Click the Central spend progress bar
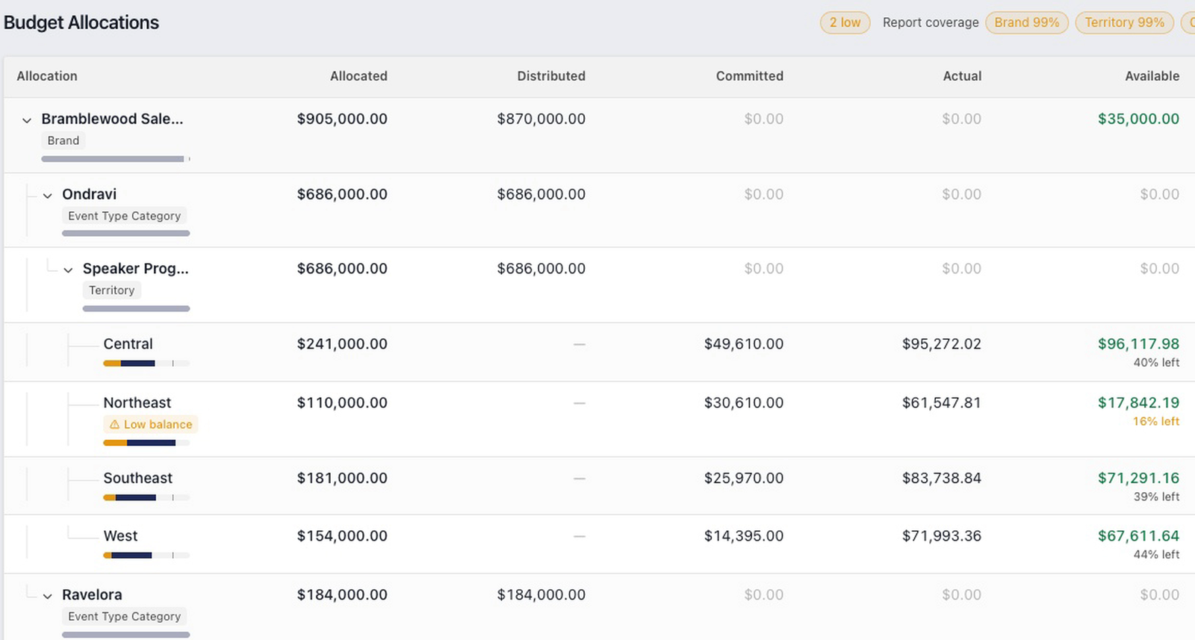Viewport: 1195px width, 640px height. click(146, 364)
